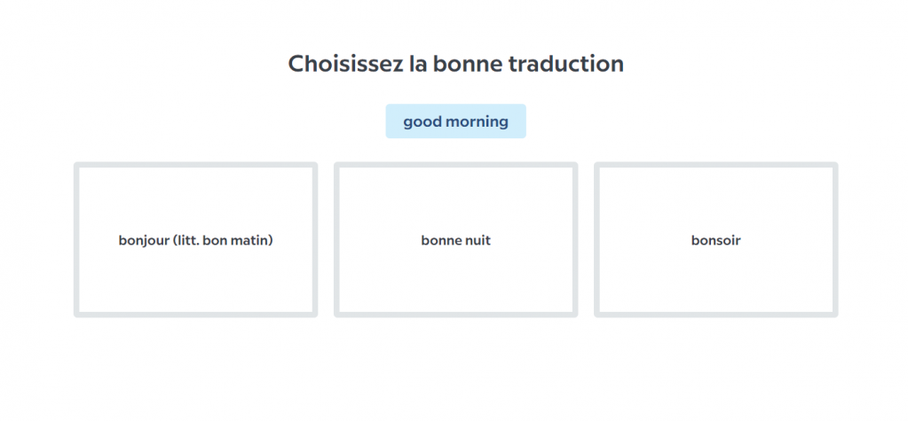Click the "bonsoir" label text
The width and height of the screenshot is (908, 421).
pyautogui.click(x=715, y=240)
